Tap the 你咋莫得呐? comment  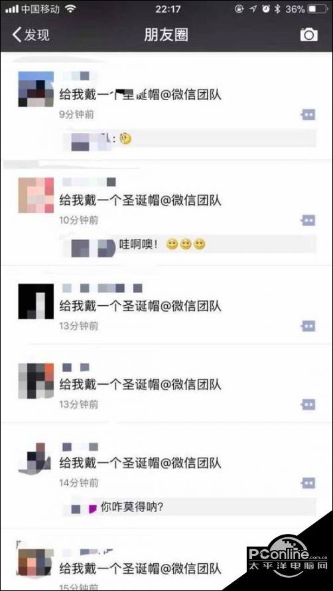click(131, 507)
